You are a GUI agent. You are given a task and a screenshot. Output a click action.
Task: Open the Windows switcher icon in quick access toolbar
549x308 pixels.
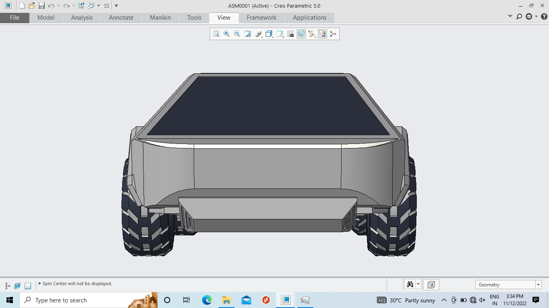tap(91, 6)
